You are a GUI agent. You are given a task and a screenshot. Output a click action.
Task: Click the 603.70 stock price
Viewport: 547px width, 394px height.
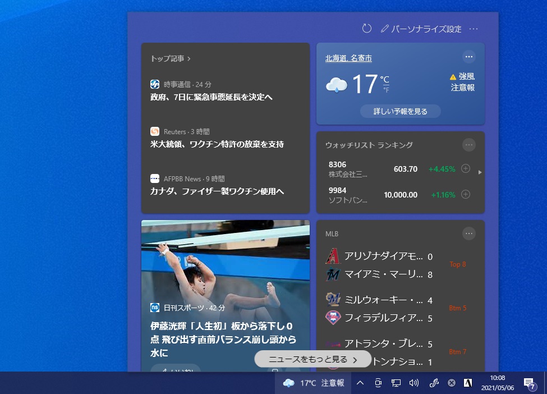tap(406, 169)
